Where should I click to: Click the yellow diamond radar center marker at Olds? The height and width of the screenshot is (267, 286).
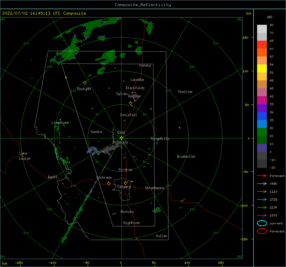(x=121, y=138)
